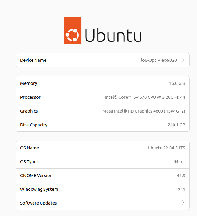Click the X11 Windowing System value
Image resolution: width=197 pixels, height=216 pixels.
pyautogui.click(x=181, y=189)
